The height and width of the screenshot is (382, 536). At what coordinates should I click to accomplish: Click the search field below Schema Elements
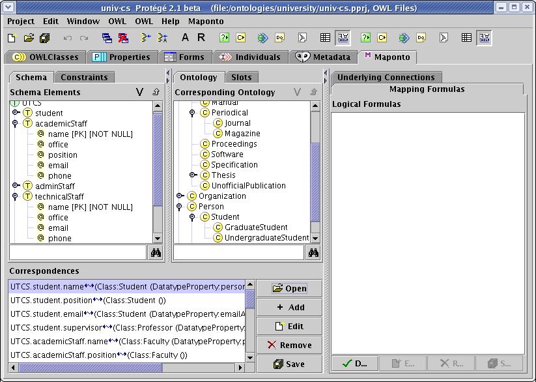[78, 253]
